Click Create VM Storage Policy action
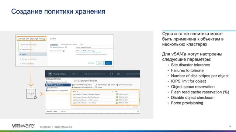 (83, 85)
